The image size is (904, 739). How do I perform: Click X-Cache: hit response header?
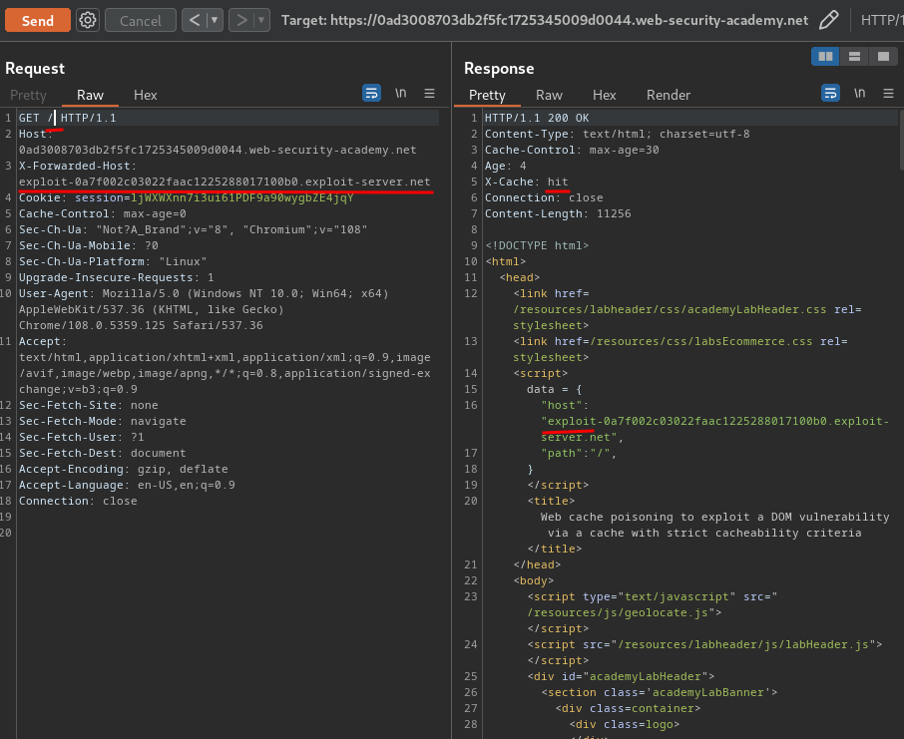coord(527,182)
